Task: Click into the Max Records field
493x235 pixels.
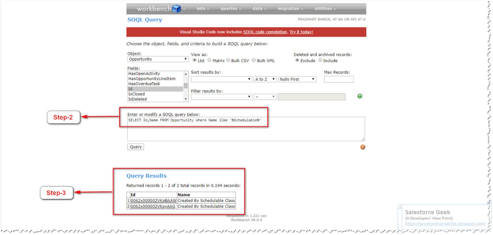Action: 339,79
